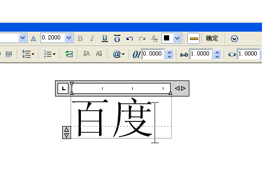Toggle Underline formatting
Image resolution: width=262 pixels, height=194 pixels.
point(105,38)
